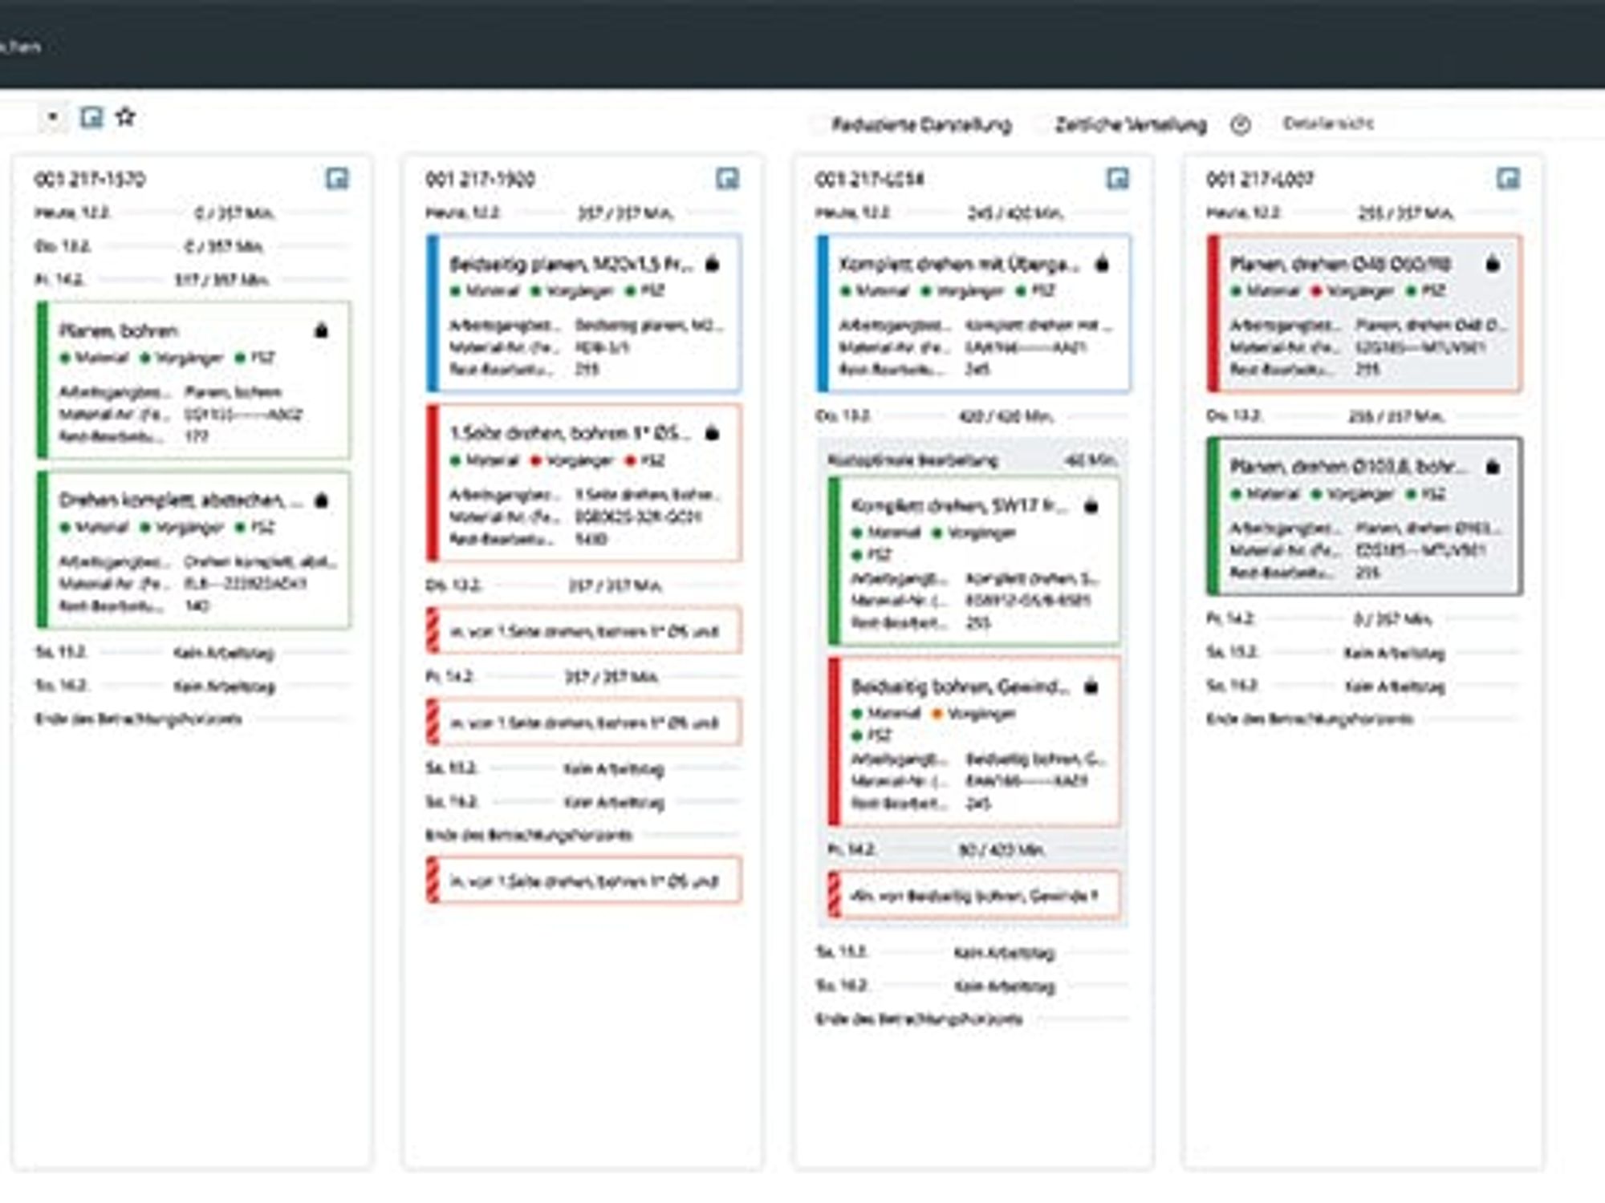Click continuation card of Beidseitig bohren, Gewinde
The width and height of the screenshot is (1605, 1203).
[974, 895]
